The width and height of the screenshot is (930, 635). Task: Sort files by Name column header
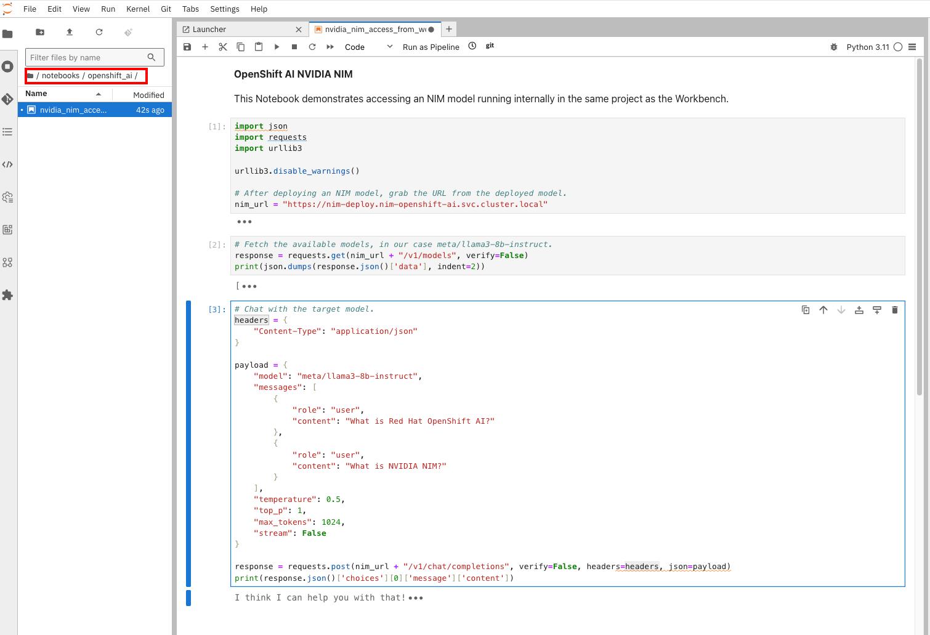point(63,94)
